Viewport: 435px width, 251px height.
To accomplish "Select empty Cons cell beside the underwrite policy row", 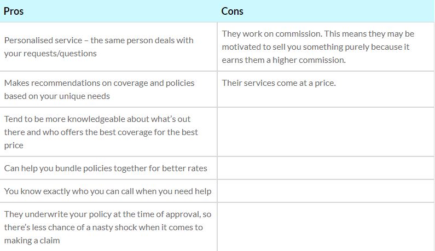I will 326,227.
